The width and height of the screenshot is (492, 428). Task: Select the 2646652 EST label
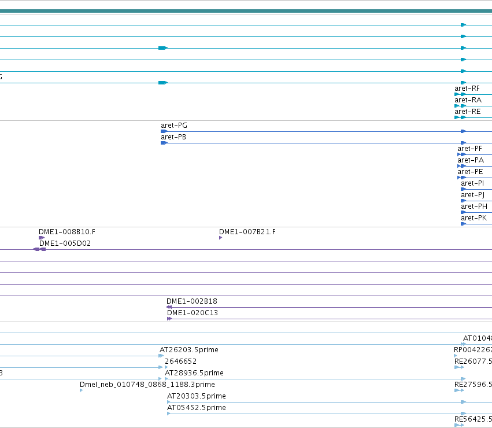point(181,361)
